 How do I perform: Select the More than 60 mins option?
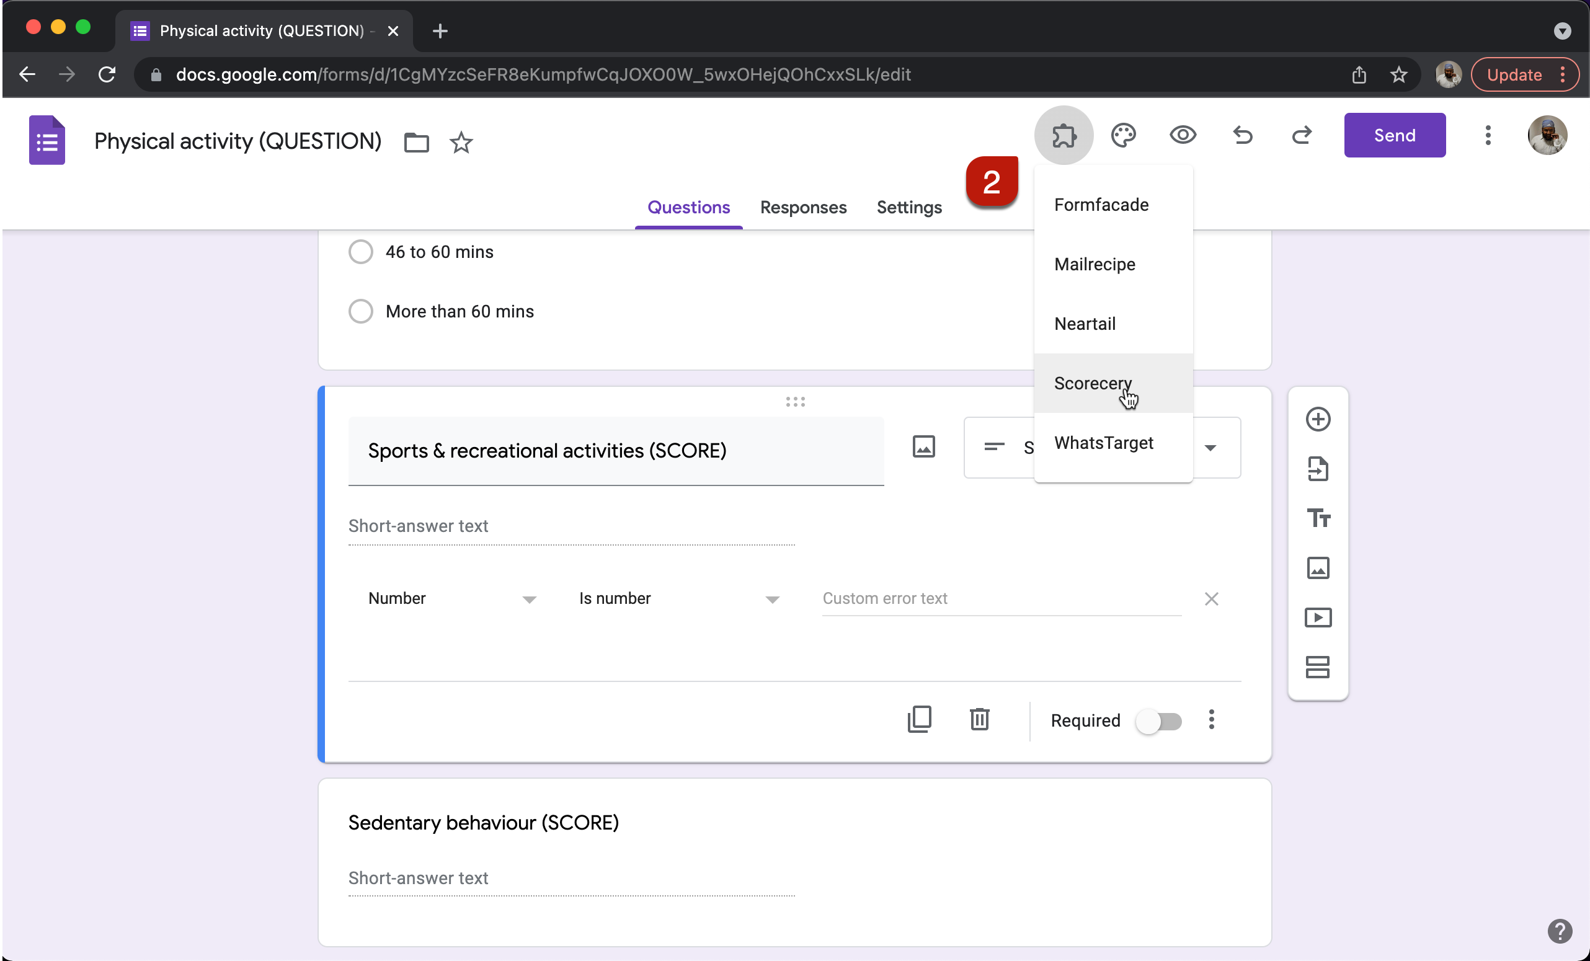point(361,311)
